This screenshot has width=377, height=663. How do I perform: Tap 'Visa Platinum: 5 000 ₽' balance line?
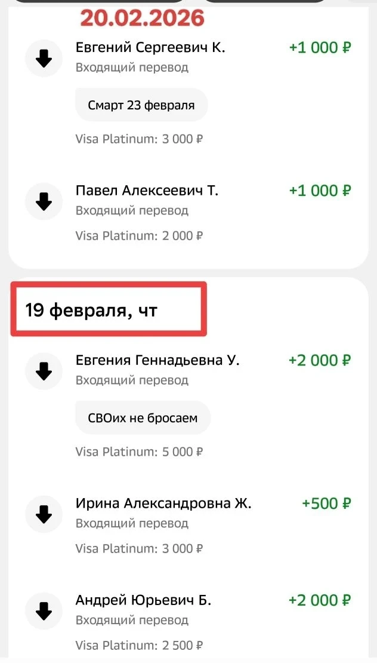point(139,452)
